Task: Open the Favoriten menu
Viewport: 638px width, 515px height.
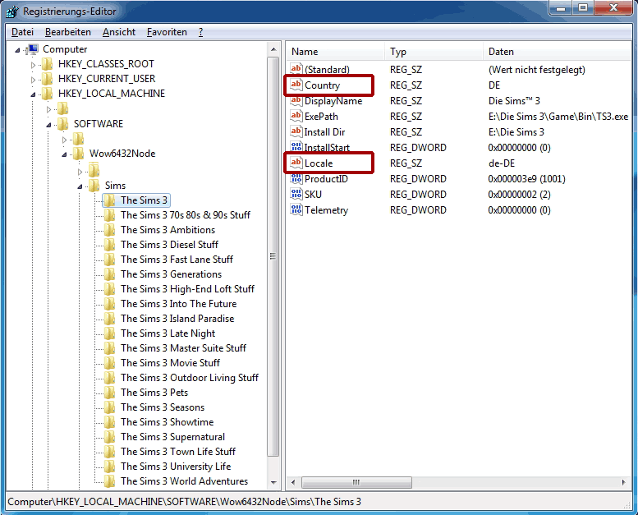Action: point(167,32)
